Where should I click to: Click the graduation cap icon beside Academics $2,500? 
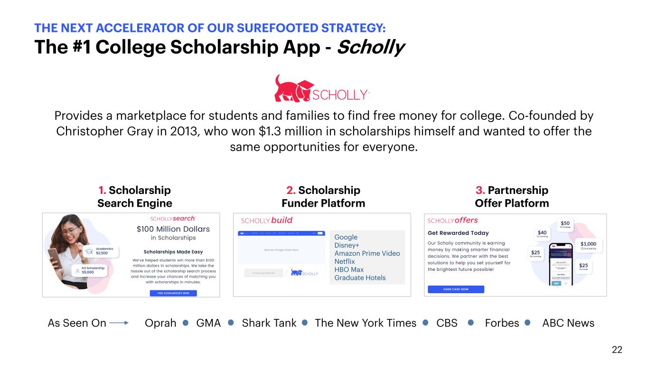click(x=89, y=252)
